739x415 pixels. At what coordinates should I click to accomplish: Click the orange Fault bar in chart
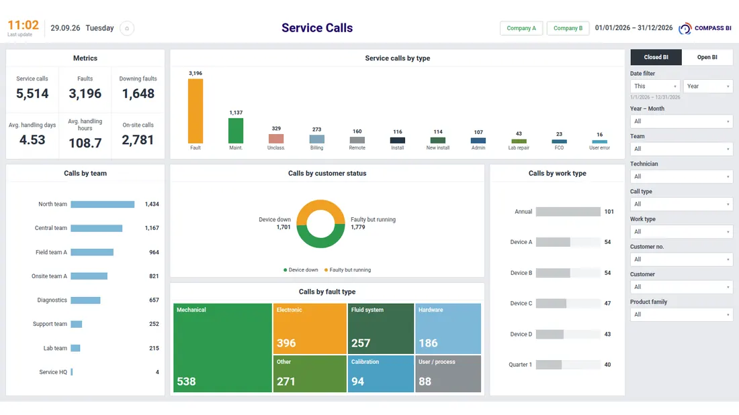195,111
